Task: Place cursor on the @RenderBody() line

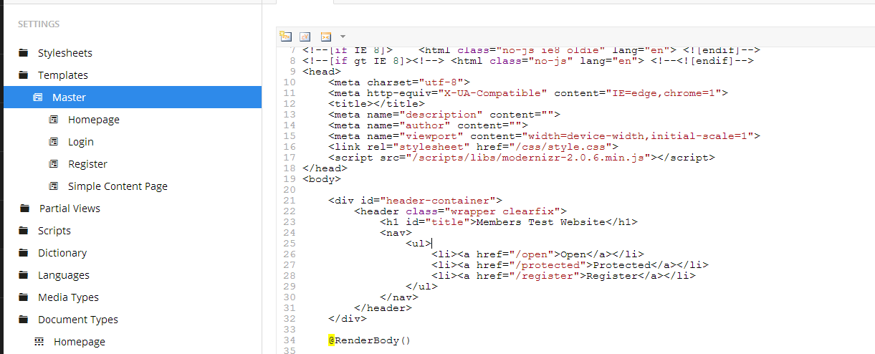Action: click(370, 340)
